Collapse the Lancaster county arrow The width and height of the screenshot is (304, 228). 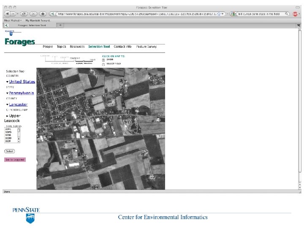pos(7,105)
